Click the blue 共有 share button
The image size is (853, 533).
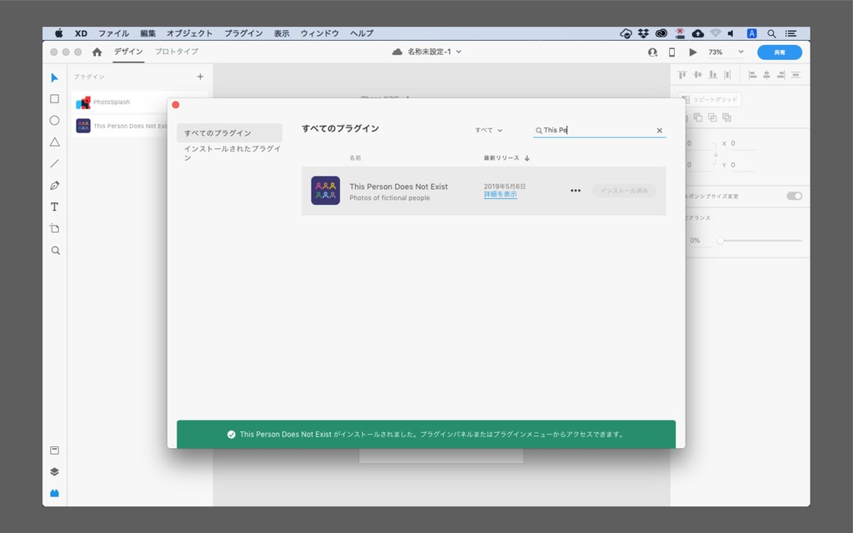(x=780, y=52)
